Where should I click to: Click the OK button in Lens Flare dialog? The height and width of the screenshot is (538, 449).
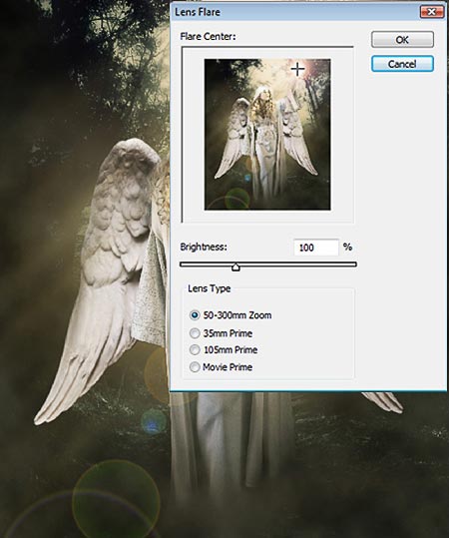coord(402,40)
